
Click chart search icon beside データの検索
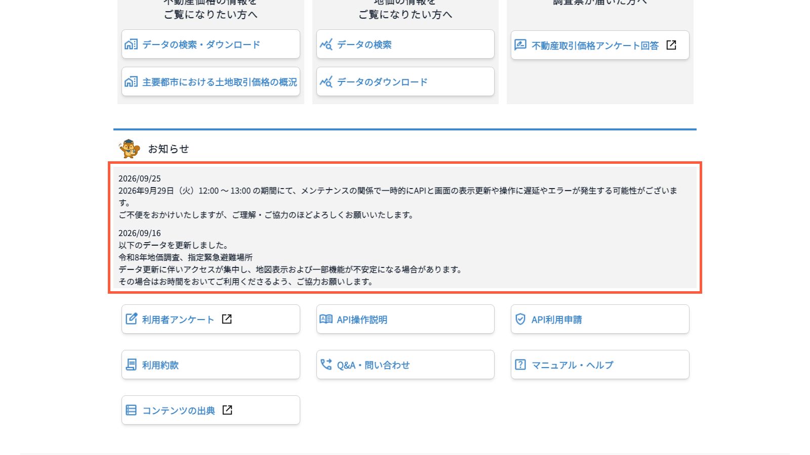click(326, 44)
